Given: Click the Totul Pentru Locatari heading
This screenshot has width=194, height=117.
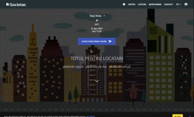Looking at the screenshot, I should (97, 59).
